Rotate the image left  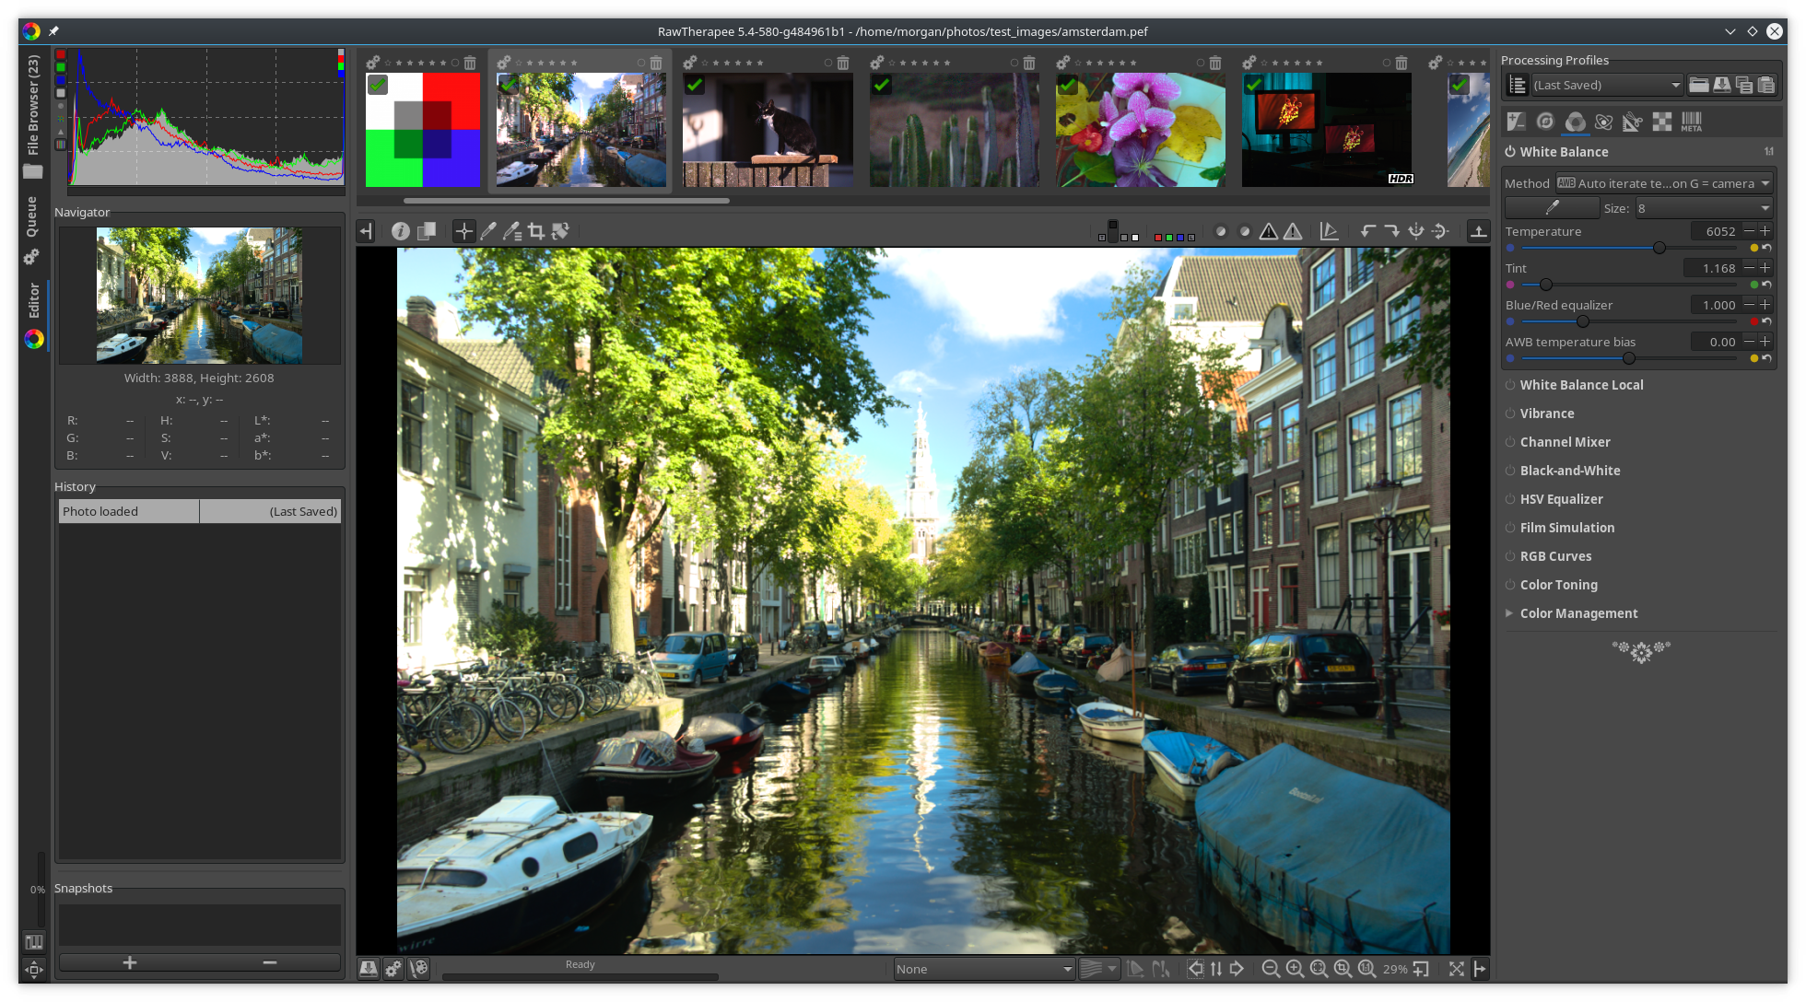click(1368, 232)
